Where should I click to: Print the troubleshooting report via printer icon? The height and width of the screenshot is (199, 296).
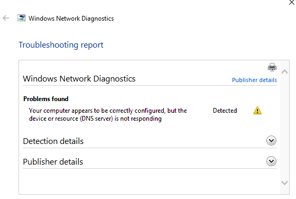(272, 67)
